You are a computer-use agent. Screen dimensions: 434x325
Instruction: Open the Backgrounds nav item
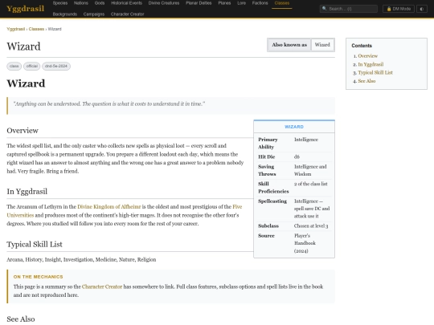click(x=65, y=14)
